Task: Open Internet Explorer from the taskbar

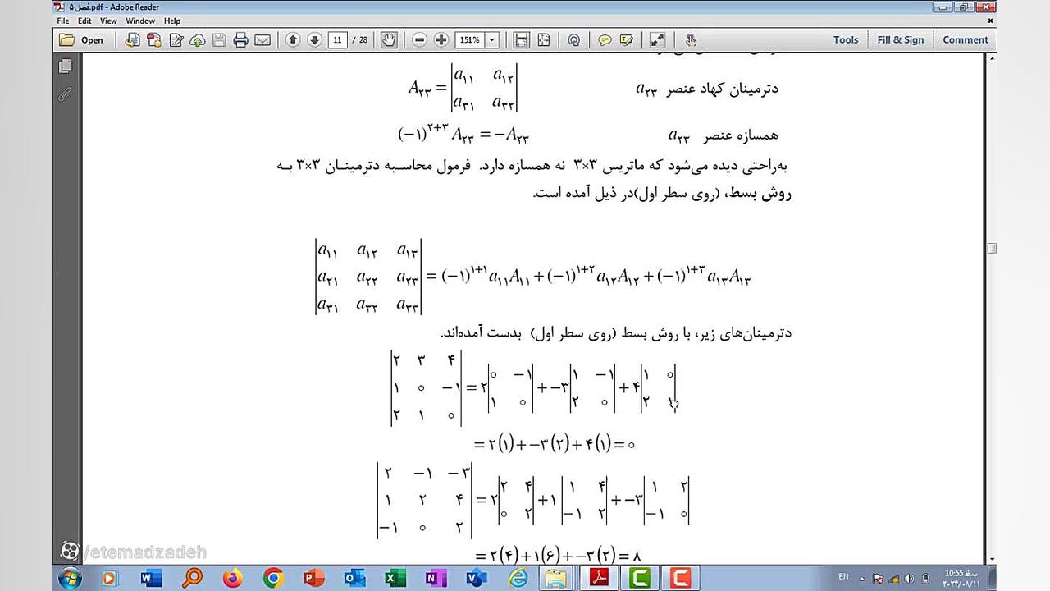Action: coord(518,578)
